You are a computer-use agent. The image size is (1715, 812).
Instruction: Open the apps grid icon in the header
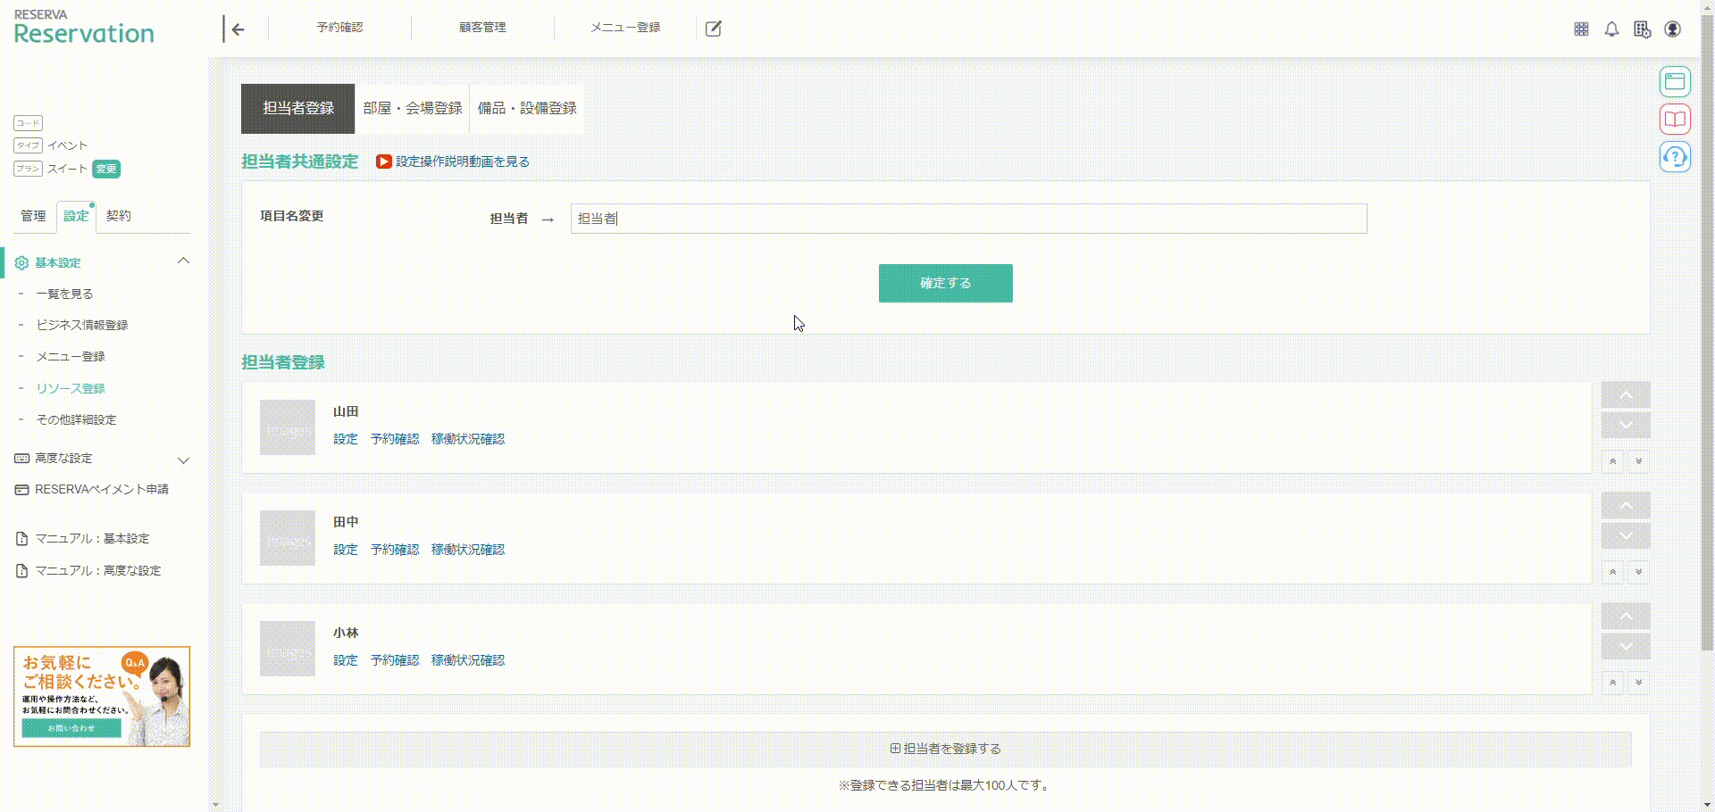click(1581, 29)
